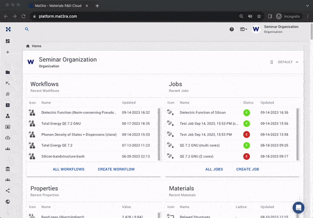
Task: Click the globe icon in the sidebar
Action: (8, 202)
